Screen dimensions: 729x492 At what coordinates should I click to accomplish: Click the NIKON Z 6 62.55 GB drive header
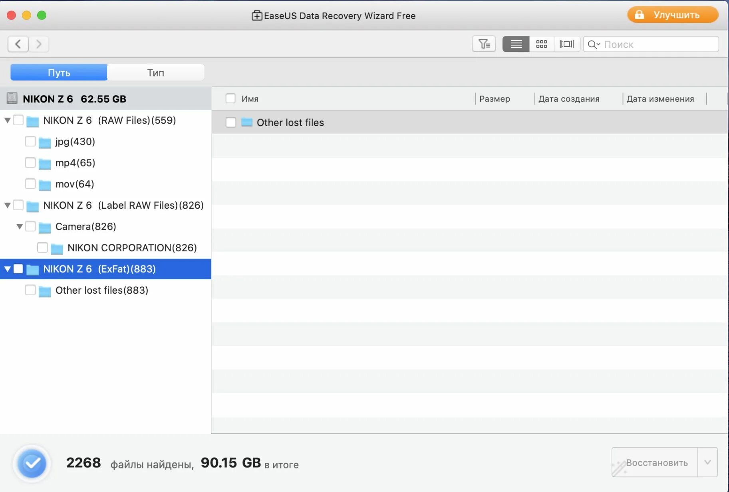pyautogui.click(x=105, y=99)
